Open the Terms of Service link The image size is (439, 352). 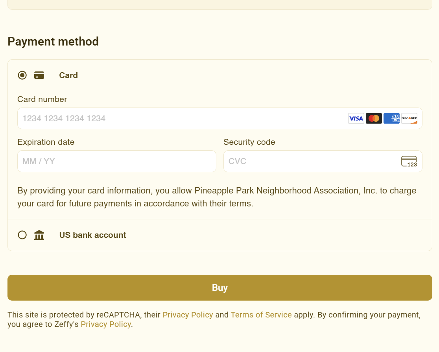pos(261,315)
